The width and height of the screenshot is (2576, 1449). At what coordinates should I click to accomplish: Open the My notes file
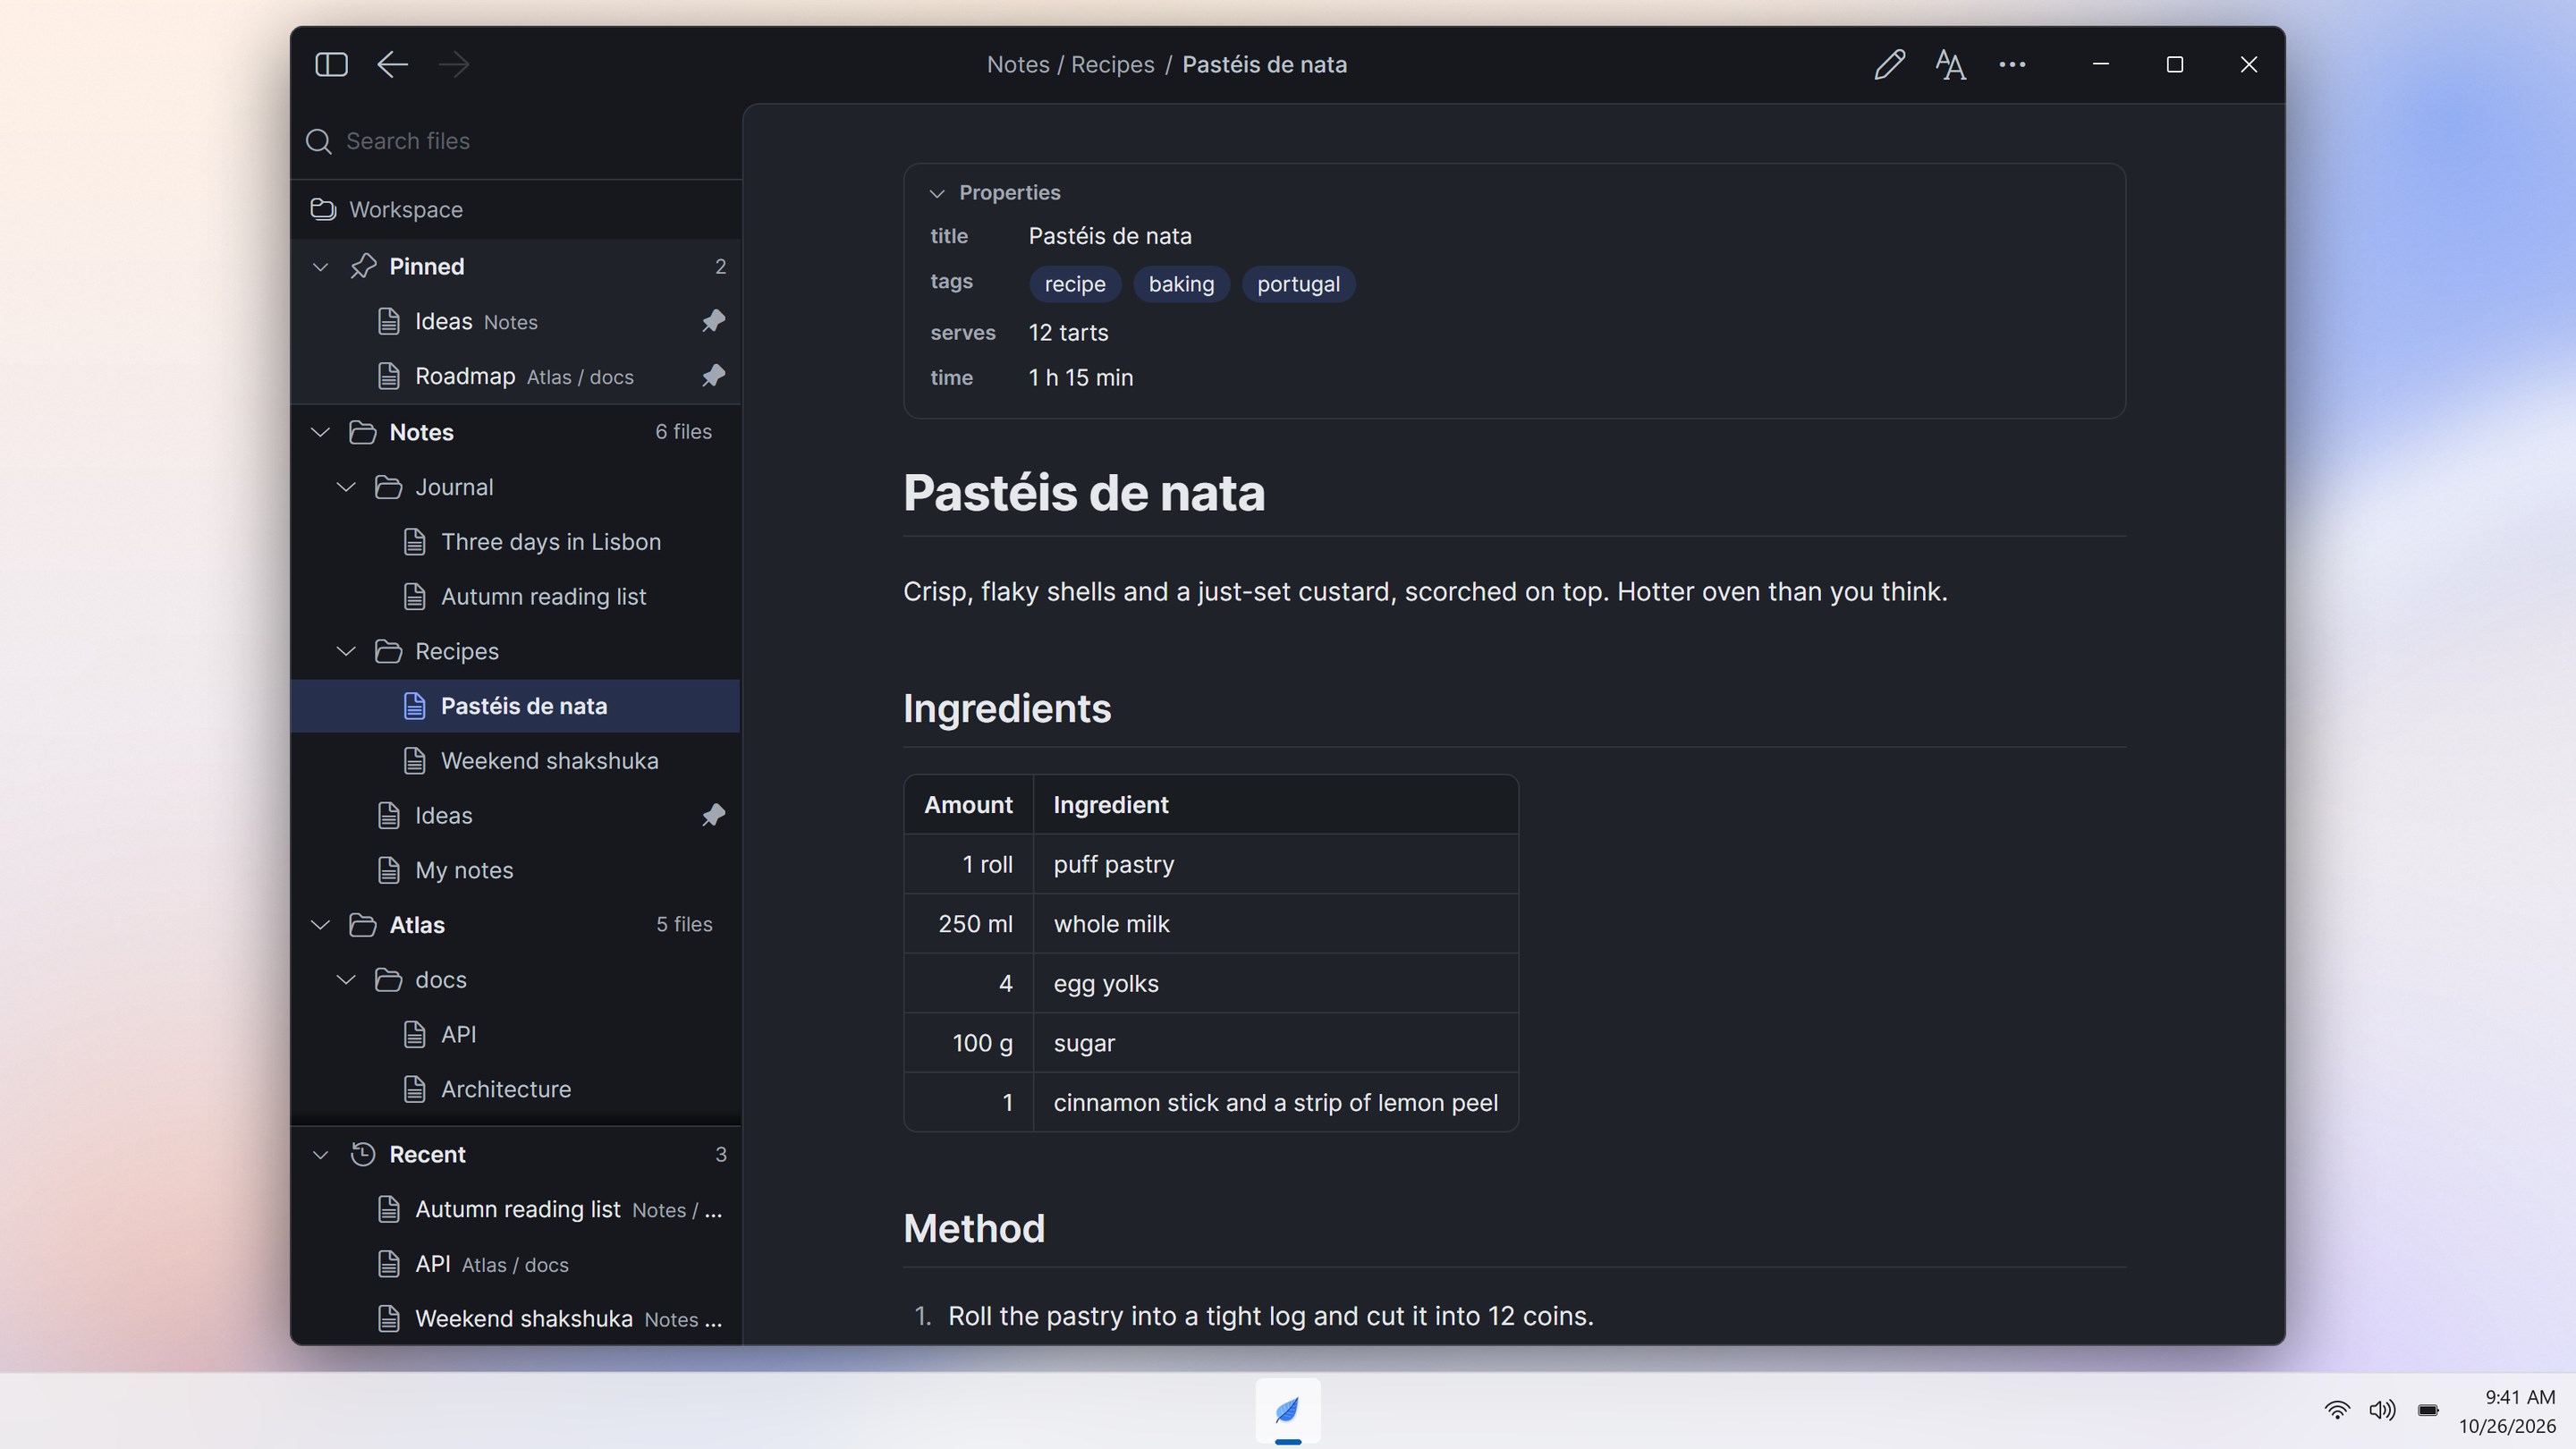tap(516, 870)
